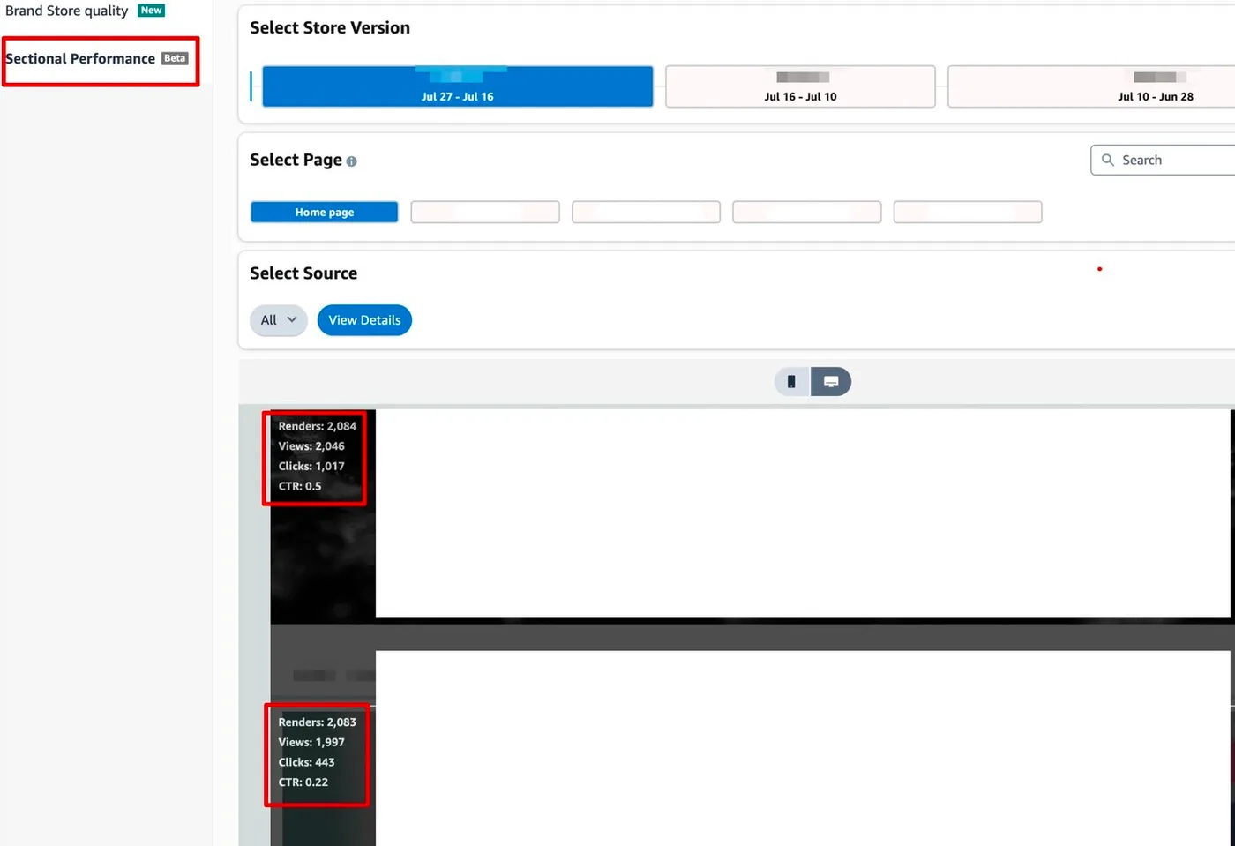Image resolution: width=1235 pixels, height=846 pixels.
Task: Select the Home page tab
Action: point(325,213)
